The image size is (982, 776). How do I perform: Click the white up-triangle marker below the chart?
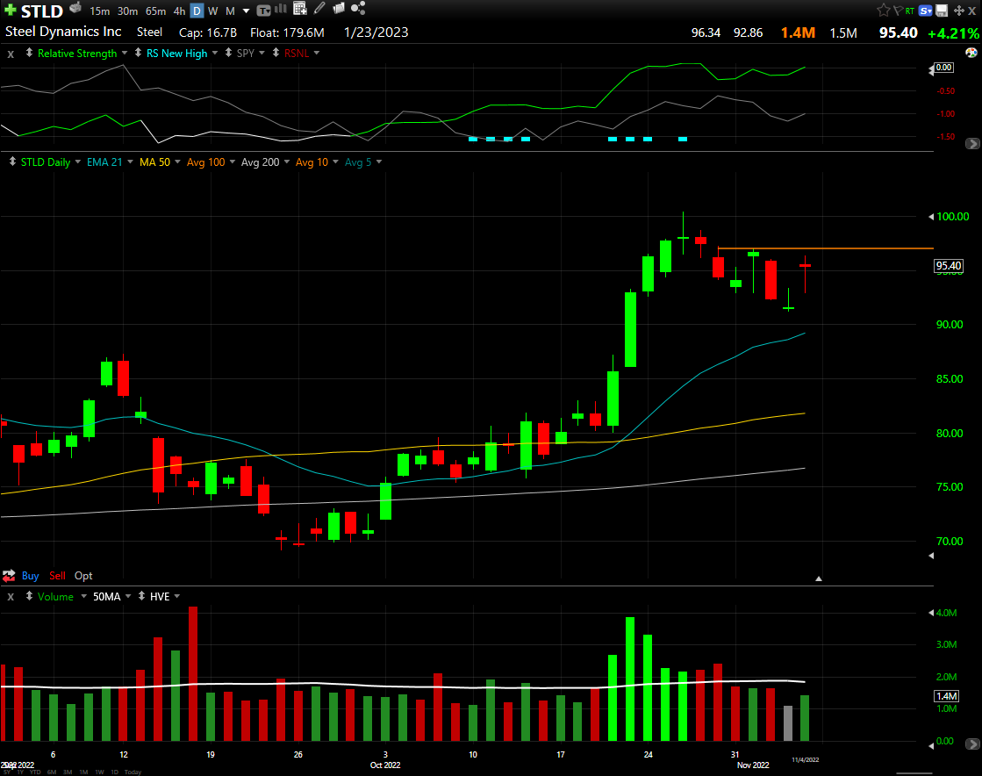coord(818,578)
